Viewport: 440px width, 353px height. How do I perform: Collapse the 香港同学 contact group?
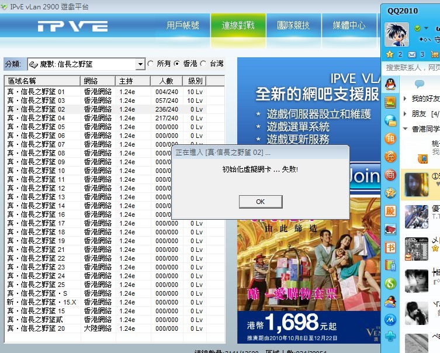point(405,129)
